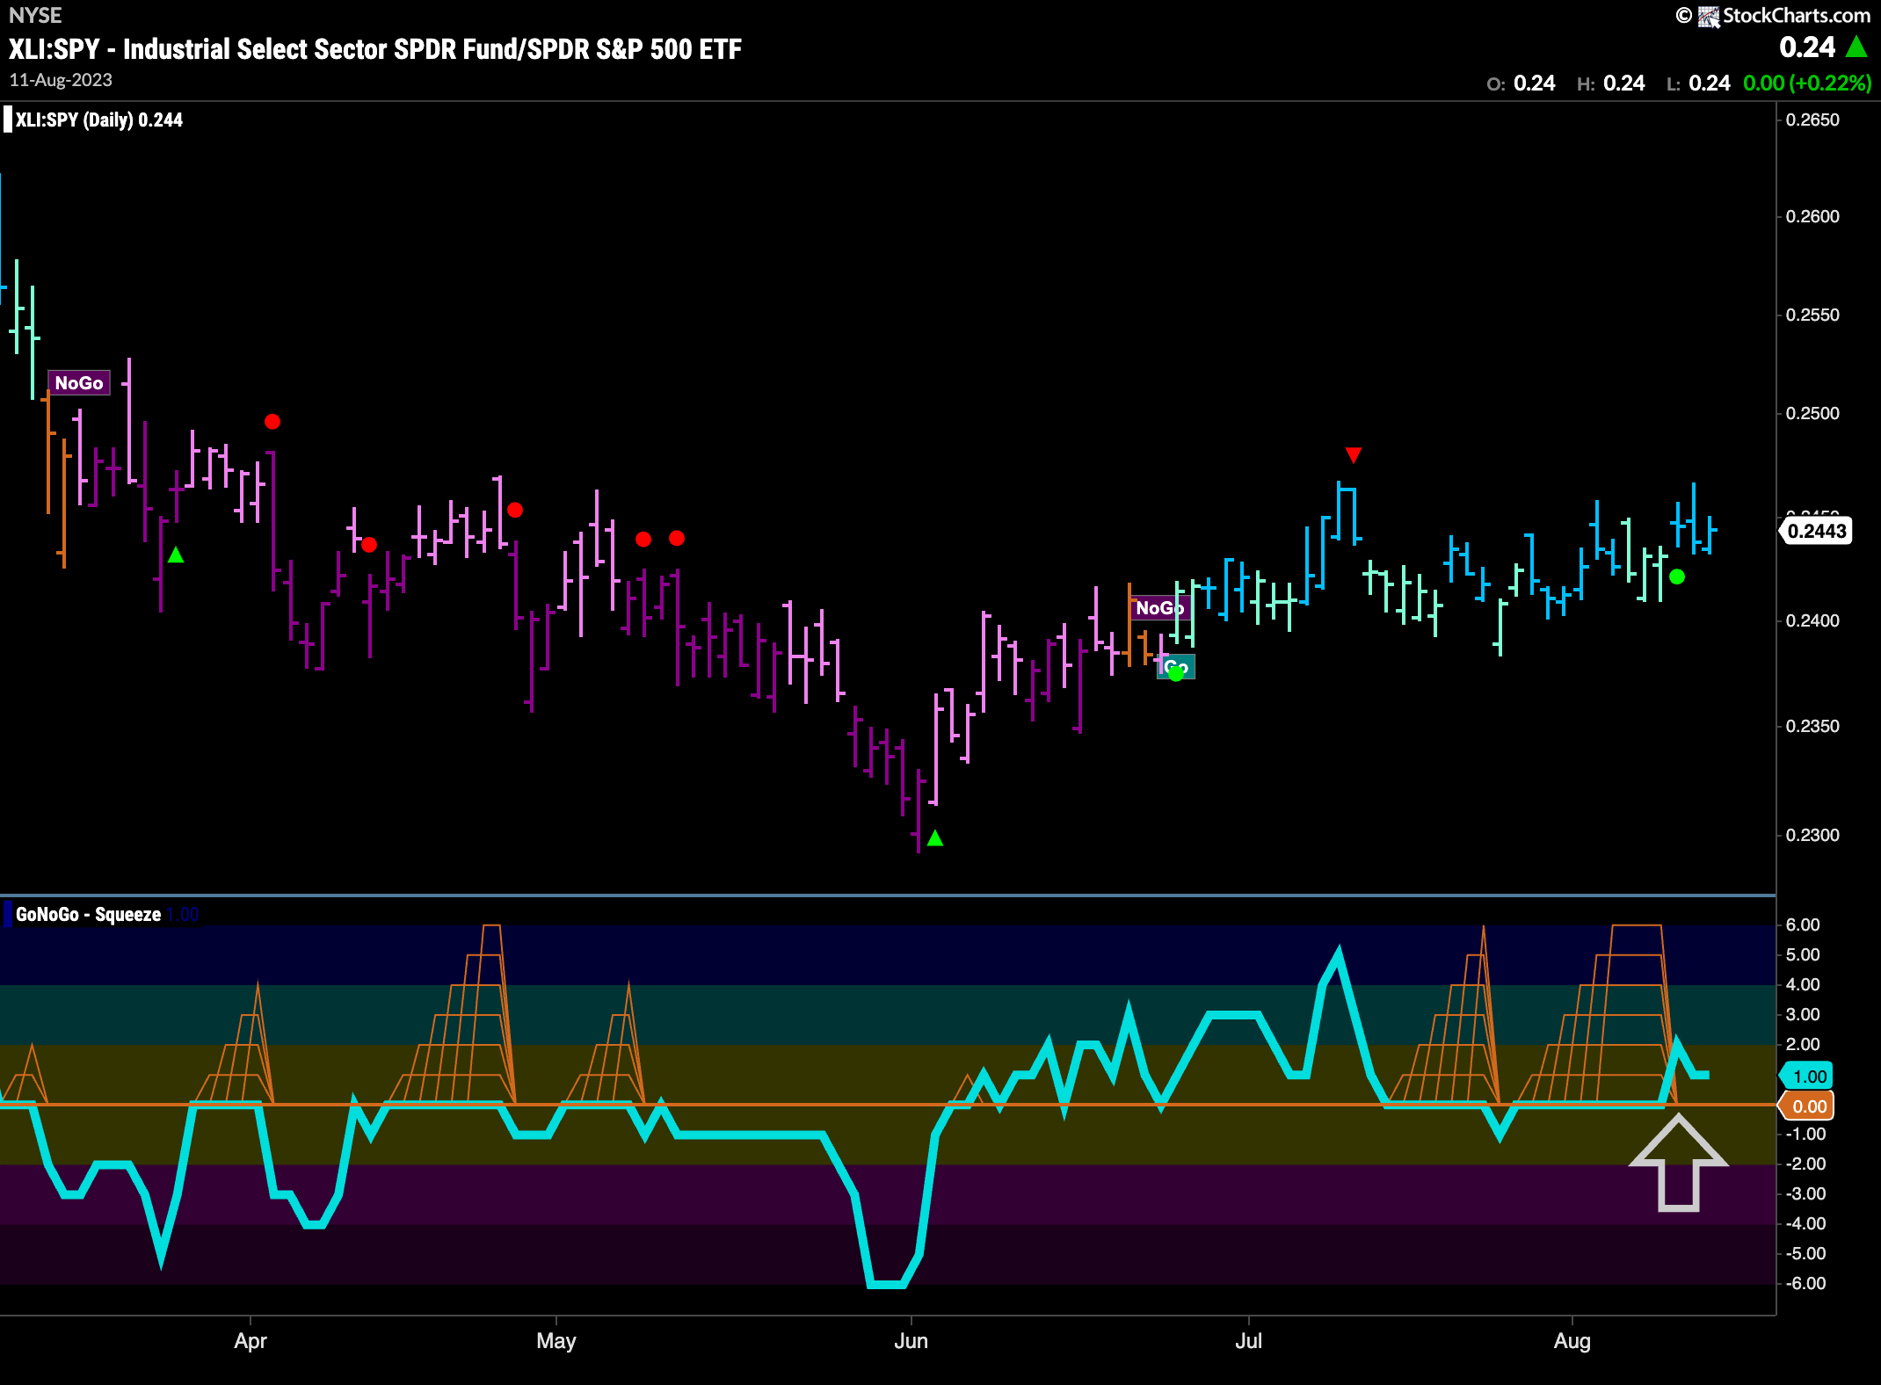Click the 6.00 oscillator axis label
This screenshot has width=1881, height=1385.
click(x=1803, y=925)
